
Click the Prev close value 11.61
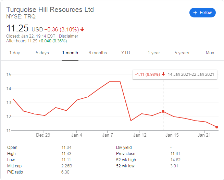(x=175, y=153)
